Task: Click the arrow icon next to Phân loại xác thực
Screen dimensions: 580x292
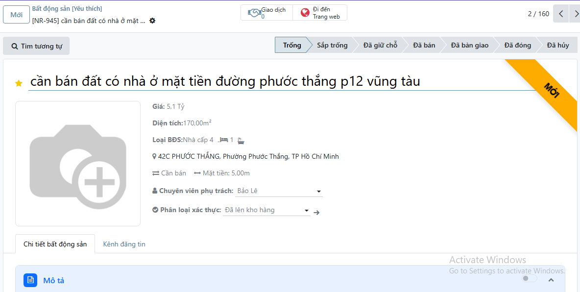Action: tap(316, 213)
